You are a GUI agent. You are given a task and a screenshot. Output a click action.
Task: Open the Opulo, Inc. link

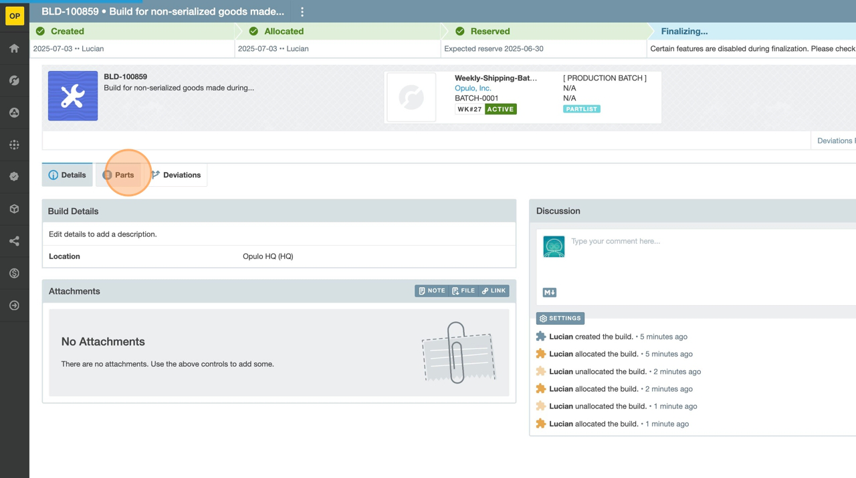(x=473, y=88)
